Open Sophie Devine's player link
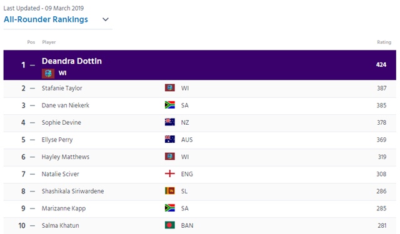Image resolution: width=400 pixels, height=234 pixels. [61, 122]
